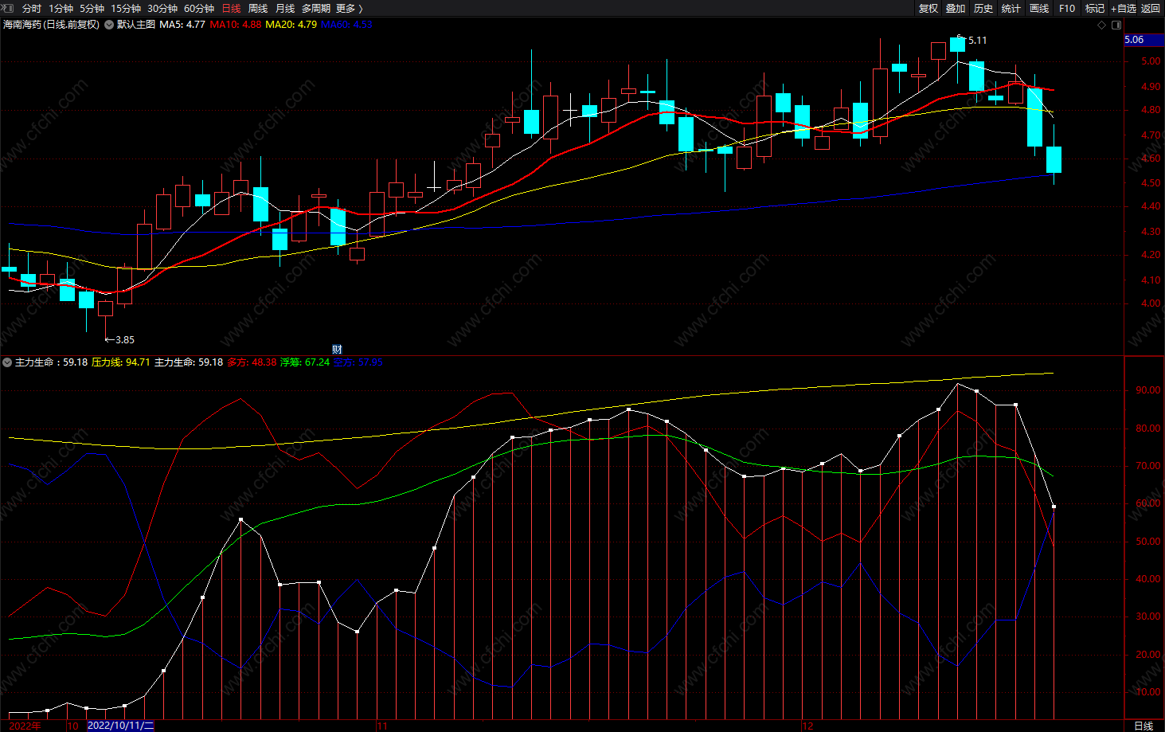Open the 更多 periods expander
The width and height of the screenshot is (1165, 732).
tap(350, 8)
